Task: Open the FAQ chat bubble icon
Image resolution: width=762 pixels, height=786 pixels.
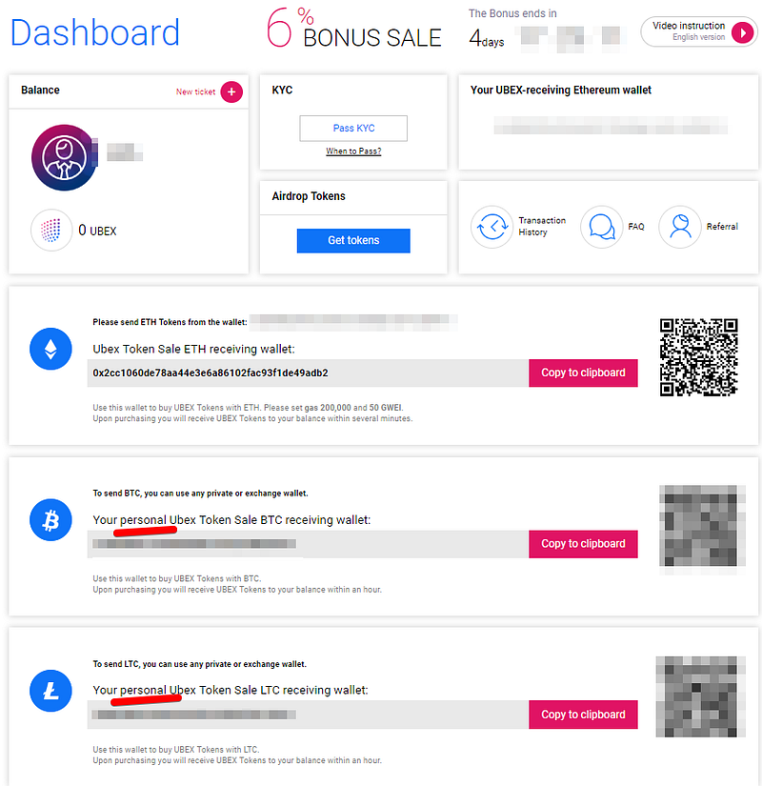Action: [602, 227]
